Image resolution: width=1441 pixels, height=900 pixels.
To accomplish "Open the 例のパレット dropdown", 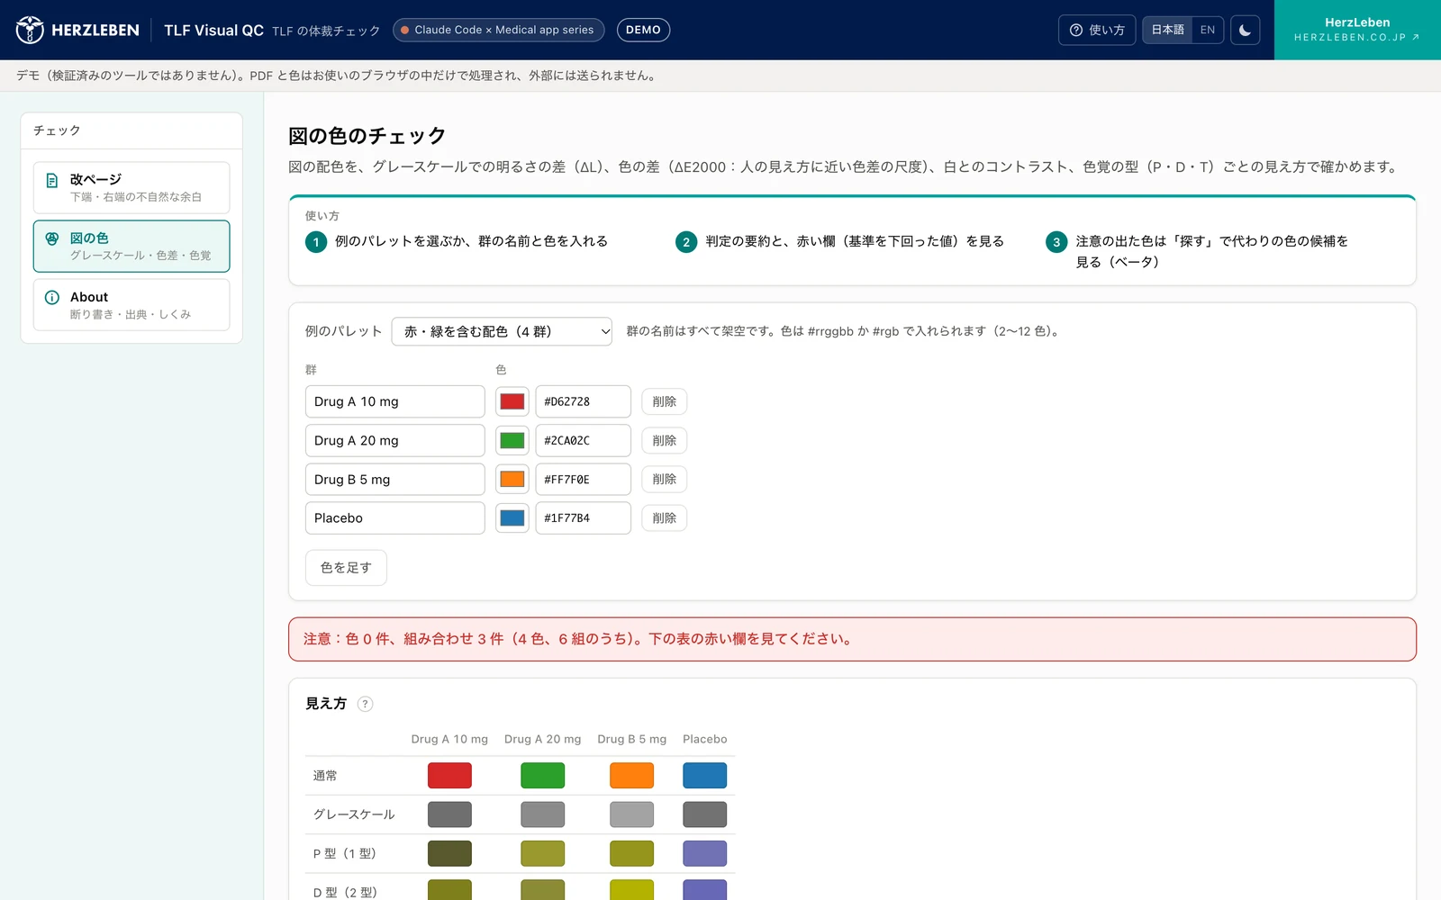I will [502, 331].
